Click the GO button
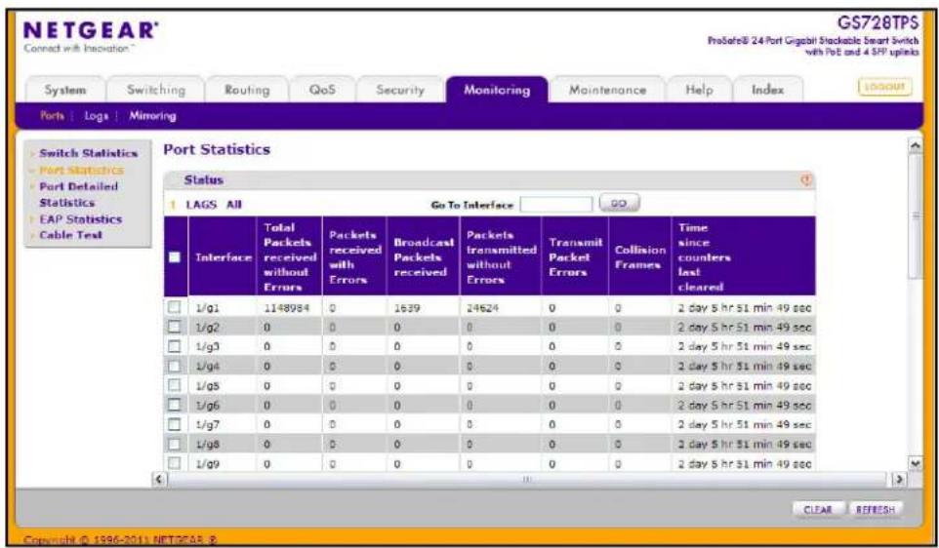939x548 pixels. tap(619, 204)
